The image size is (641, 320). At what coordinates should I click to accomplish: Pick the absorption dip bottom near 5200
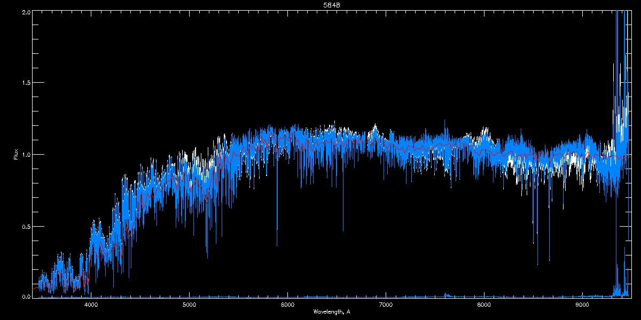(207, 258)
